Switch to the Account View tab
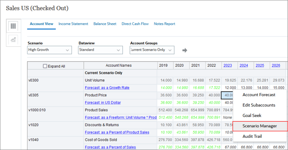This screenshot has width=288, height=150. [x=41, y=24]
